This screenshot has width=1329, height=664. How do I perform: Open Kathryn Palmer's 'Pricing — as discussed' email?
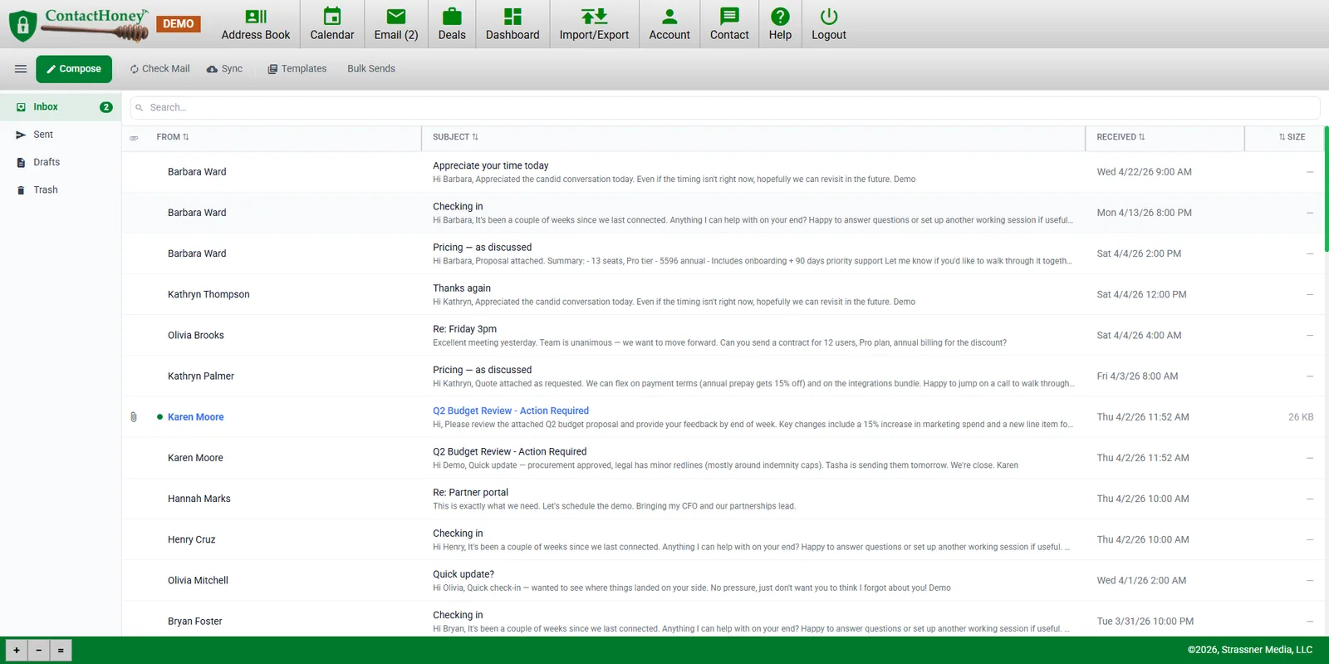coord(722,376)
